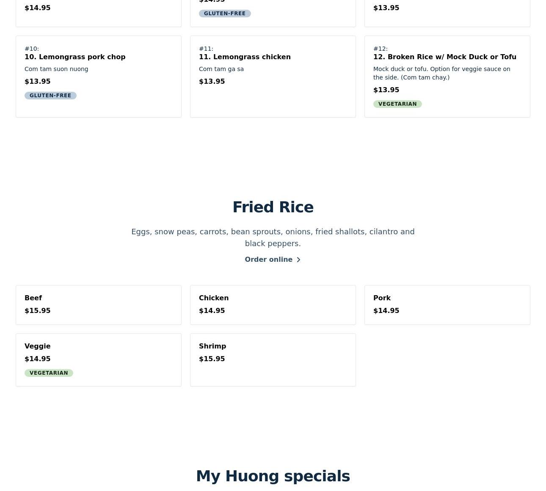Screen dimensions: 546x491
Task: Pick the Veggie fried rice card
Action: [99, 360]
